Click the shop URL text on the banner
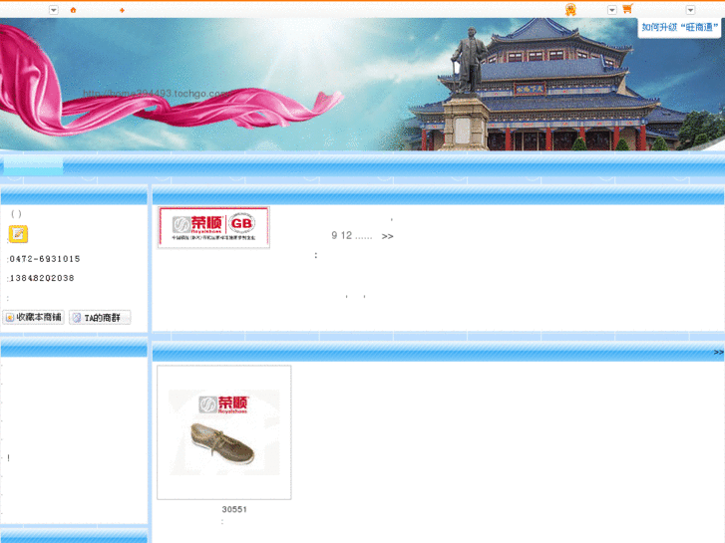 coord(157,94)
